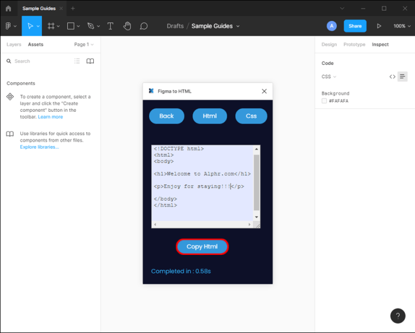Click the scroll down arrow in code box
This screenshot has height=333, width=415.
[x=256, y=217]
